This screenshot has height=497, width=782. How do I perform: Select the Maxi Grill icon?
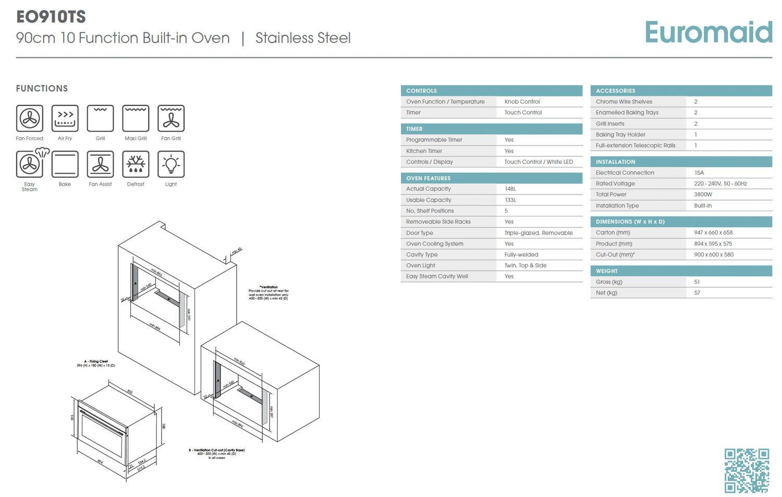(136, 118)
